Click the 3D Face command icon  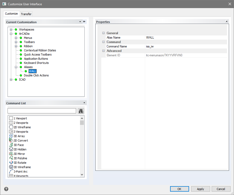click(11, 145)
